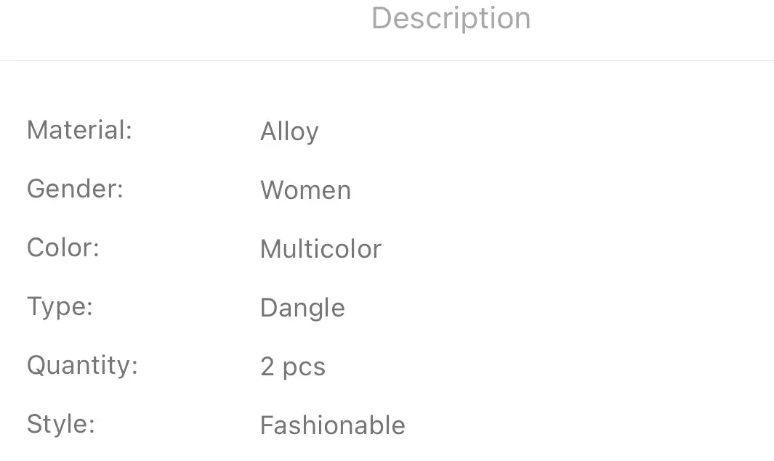Tap the Gender row
The height and width of the screenshot is (461, 774).
pos(387,189)
